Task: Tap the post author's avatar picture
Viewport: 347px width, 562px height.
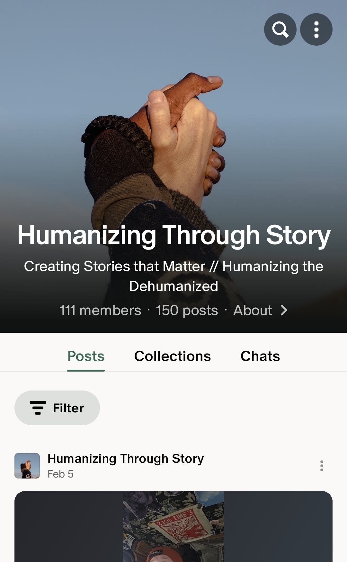Action: point(27,466)
